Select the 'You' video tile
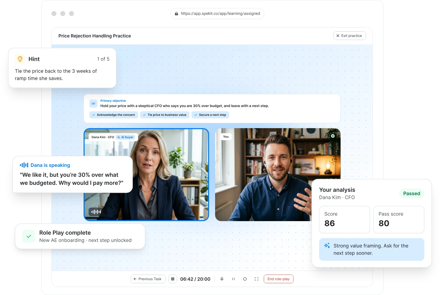The height and width of the screenshot is (295, 440). (x=278, y=175)
